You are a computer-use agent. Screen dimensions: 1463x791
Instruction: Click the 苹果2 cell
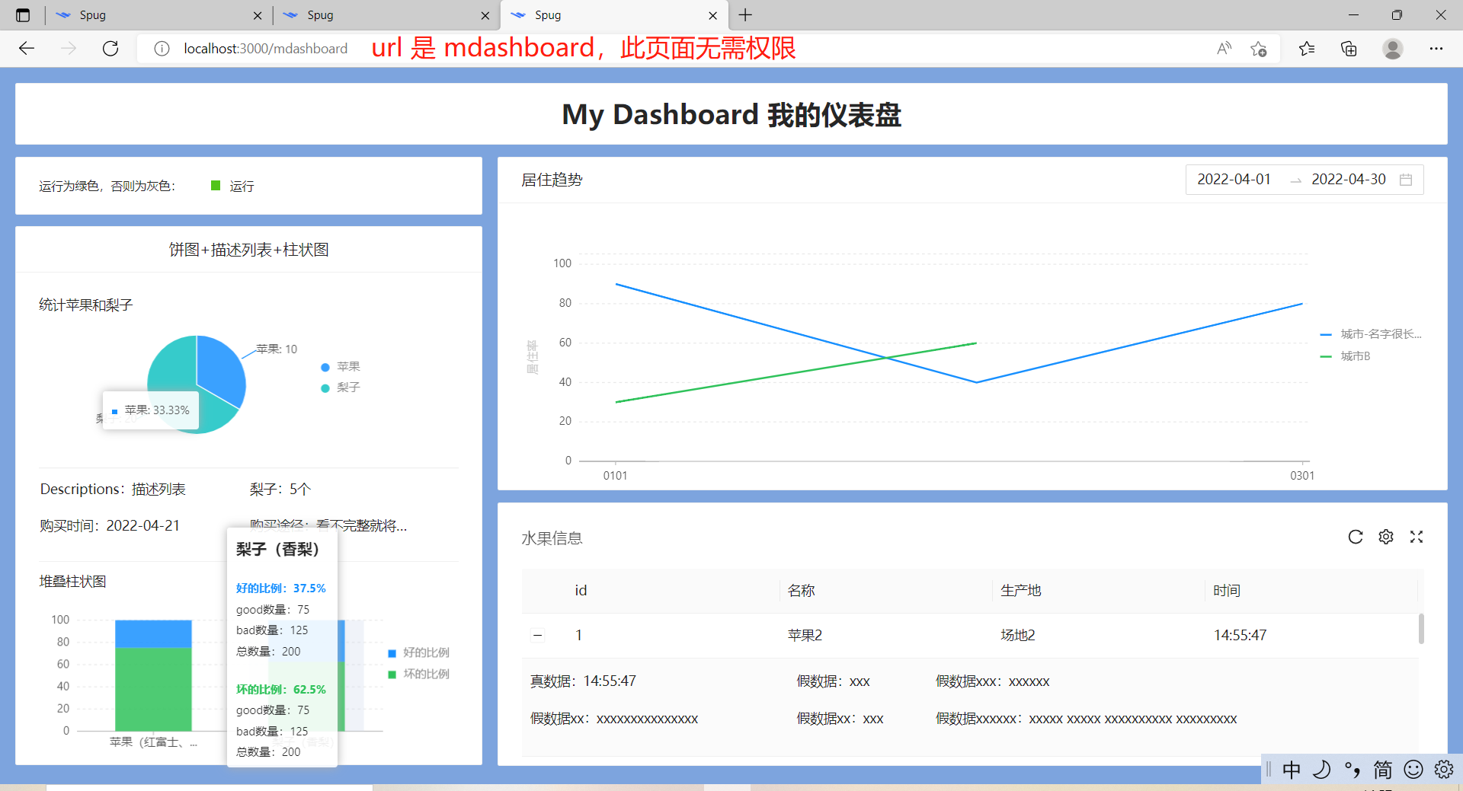pos(805,635)
